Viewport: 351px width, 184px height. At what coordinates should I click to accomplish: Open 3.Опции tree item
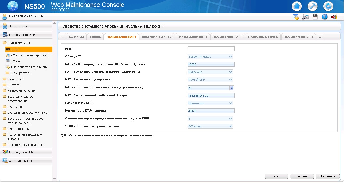pos(14,61)
